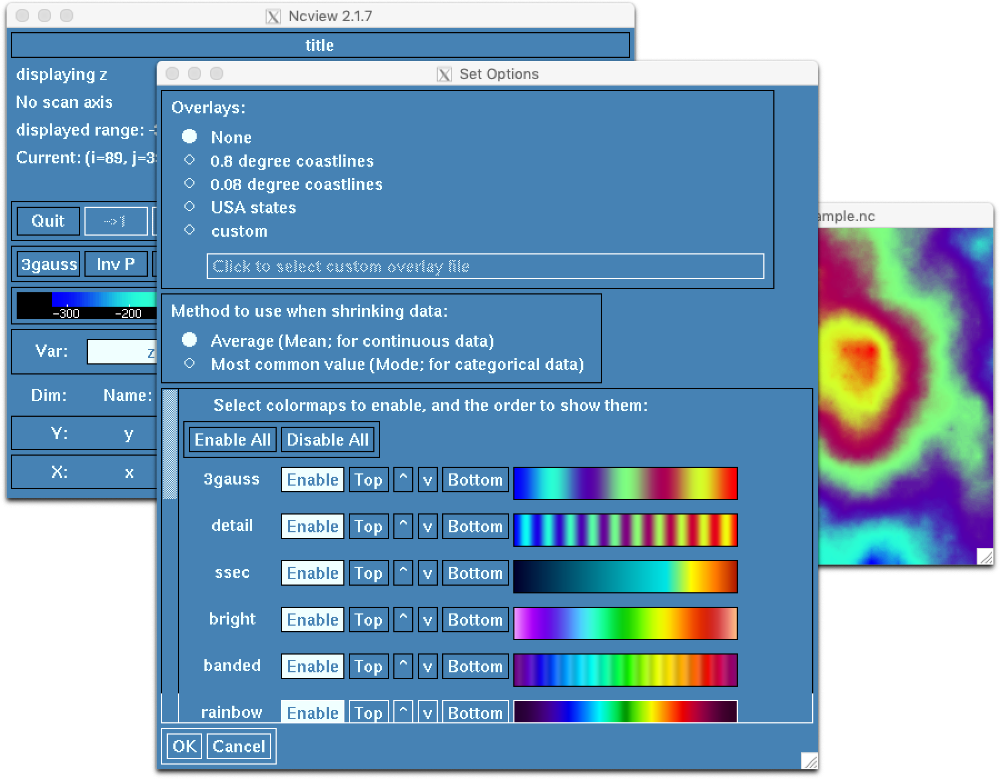This screenshot has width=1000, height=779.
Task: Move 3gauss colormap to Top
Action: point(368,480)
